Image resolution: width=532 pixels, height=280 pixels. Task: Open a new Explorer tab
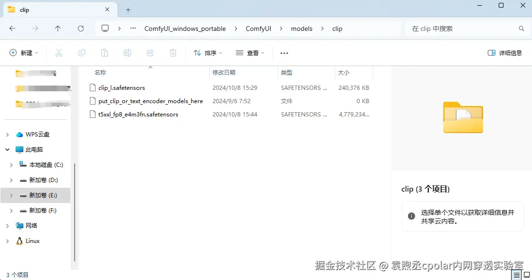click(128, 10)
